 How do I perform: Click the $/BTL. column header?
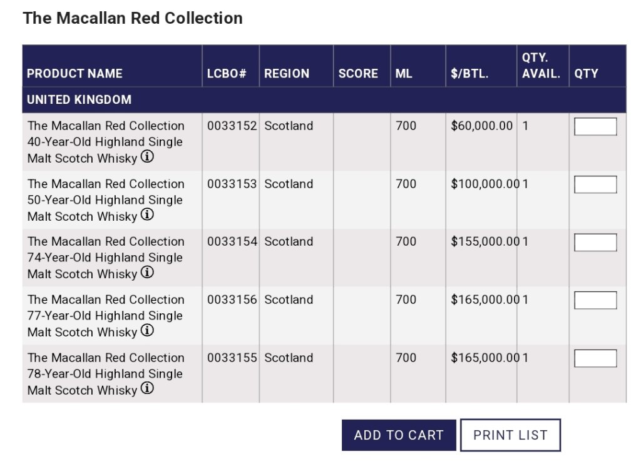[x=469, y=74]
